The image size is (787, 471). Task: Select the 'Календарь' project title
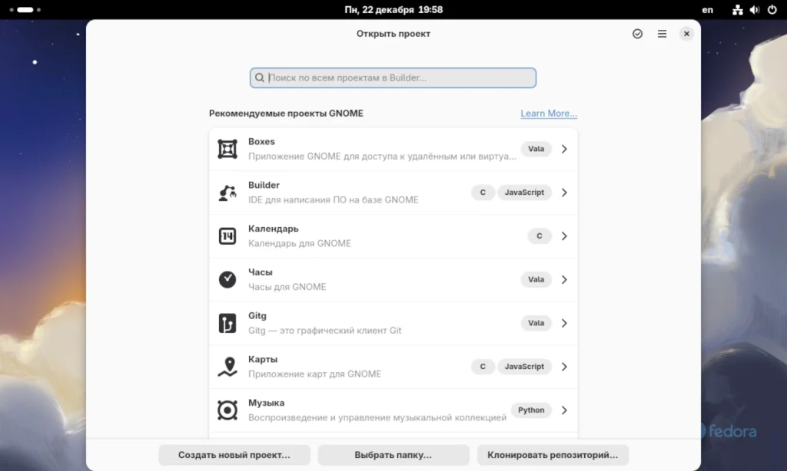pos(273,229)
